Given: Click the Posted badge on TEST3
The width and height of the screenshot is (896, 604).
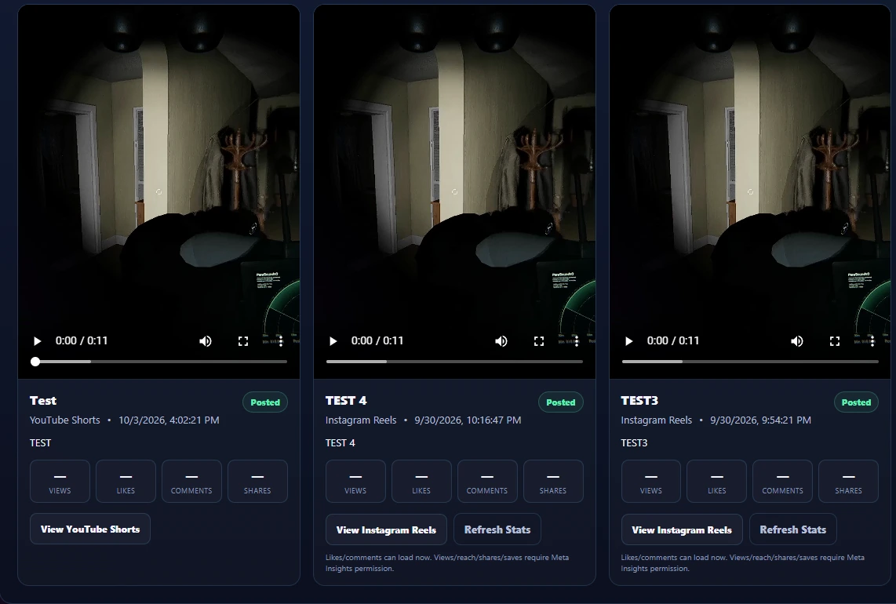Looking at the screenshot, I should (x=856, y=402).
